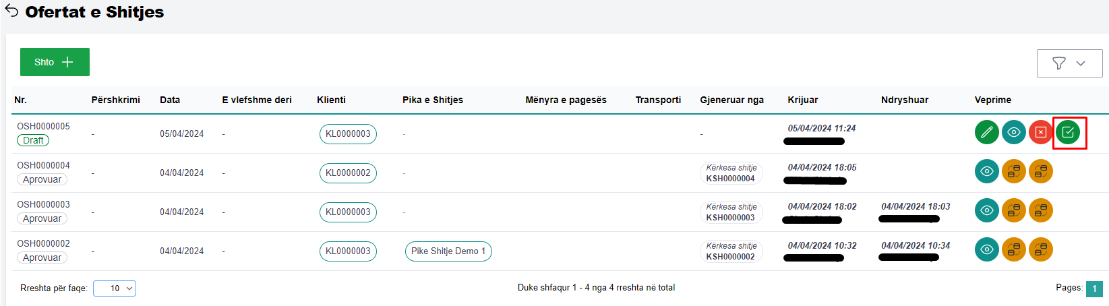Open the rows per page dropdown showing 10

[115, 288]
